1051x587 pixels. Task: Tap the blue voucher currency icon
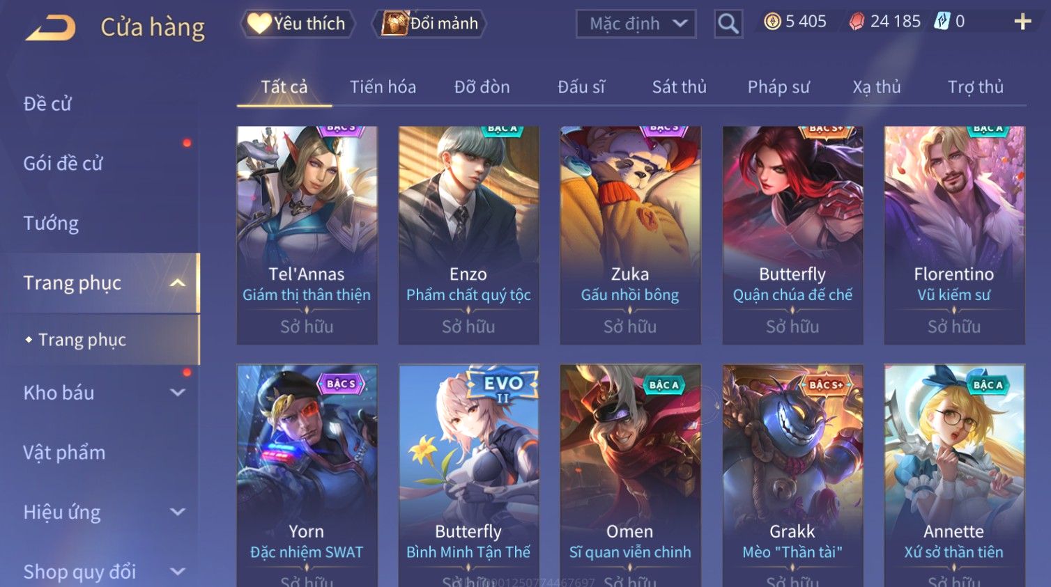pos(942,21)
